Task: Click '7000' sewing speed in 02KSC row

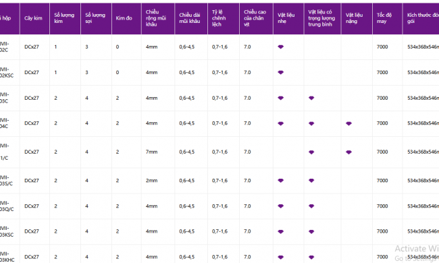Action: (x=382, y=72)
